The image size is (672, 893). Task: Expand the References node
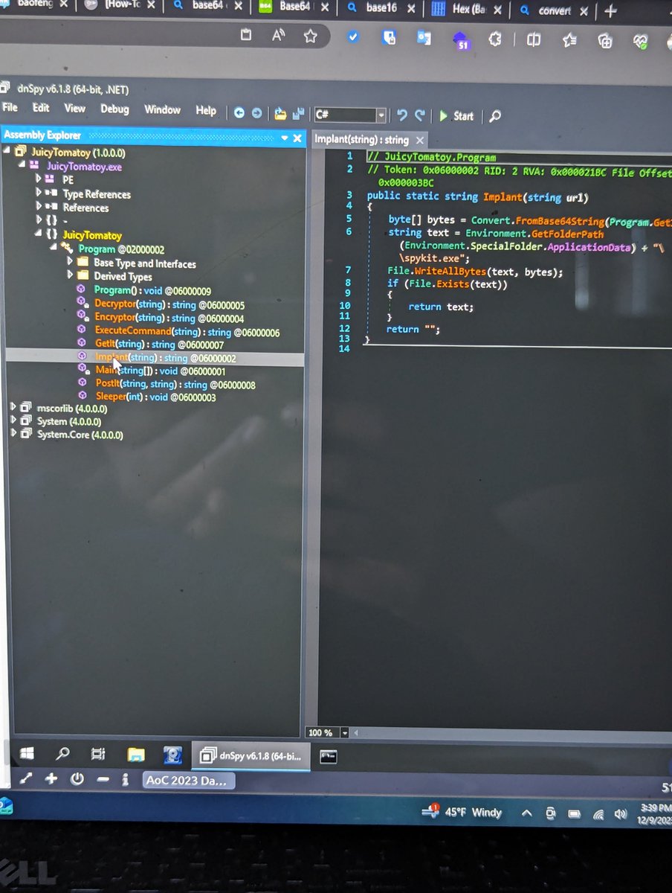tap(39, 207)
